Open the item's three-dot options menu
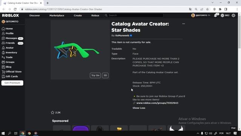The height and width of the screenshot is (136, 241). [x=183, y=24]
